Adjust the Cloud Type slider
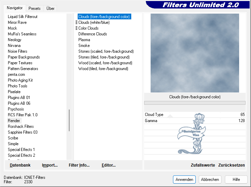The height and width of the screenshot is (187, 251). pos(195,115)
